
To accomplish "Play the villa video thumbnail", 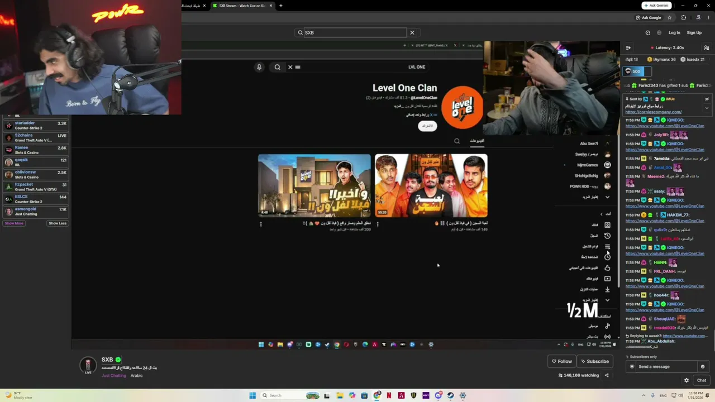I will point(314,186).
